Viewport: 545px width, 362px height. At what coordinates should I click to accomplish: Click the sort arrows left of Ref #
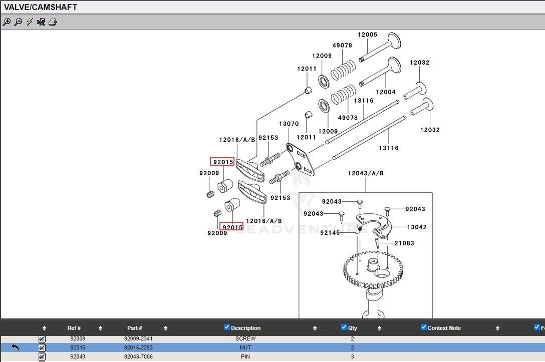point(44,328)
